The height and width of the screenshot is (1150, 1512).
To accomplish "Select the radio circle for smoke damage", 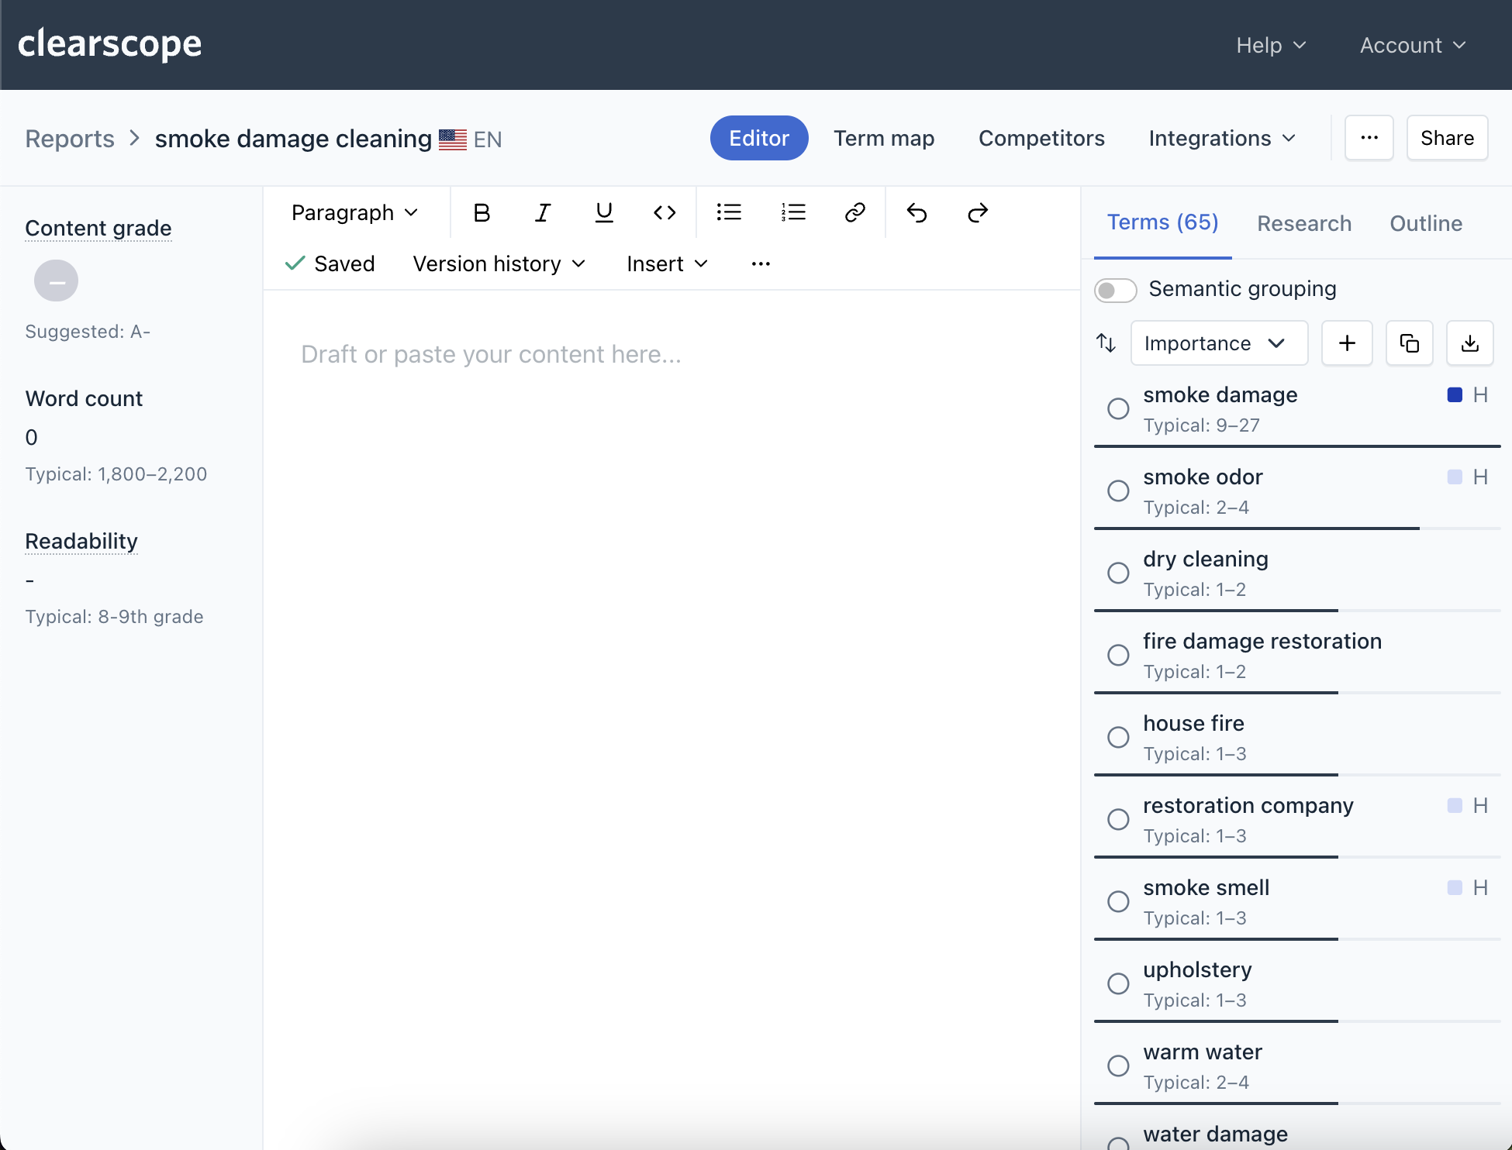I will coord(1118,408).
